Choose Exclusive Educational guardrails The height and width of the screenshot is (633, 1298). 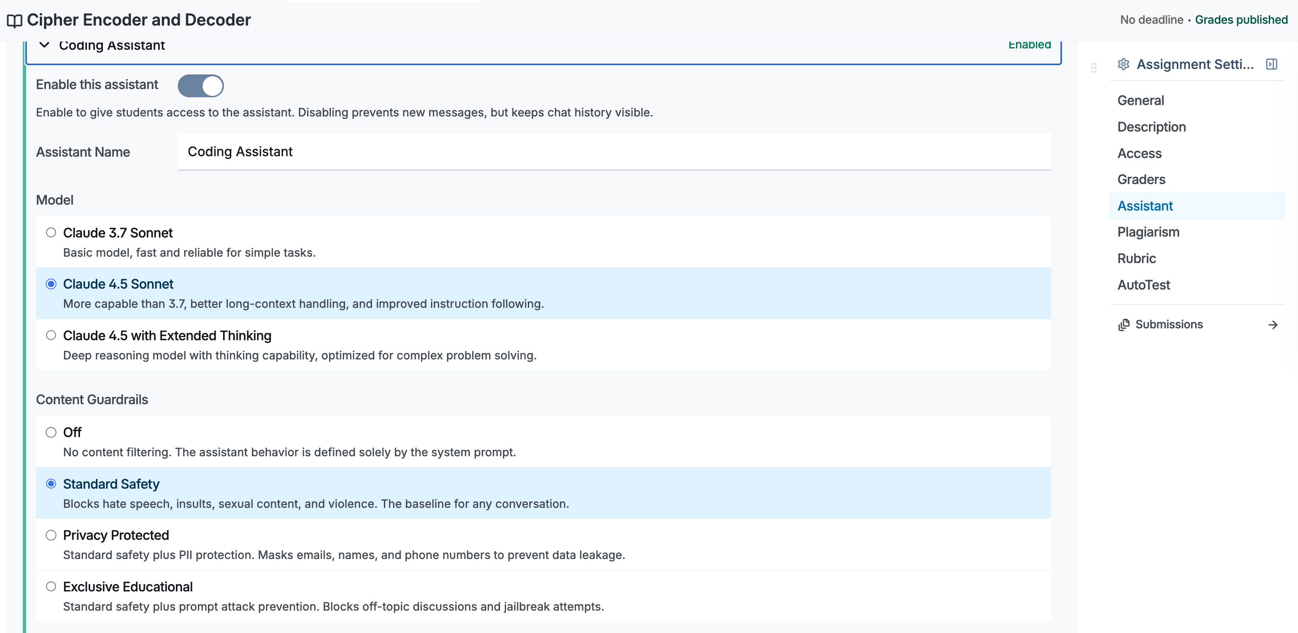point(51,587)
